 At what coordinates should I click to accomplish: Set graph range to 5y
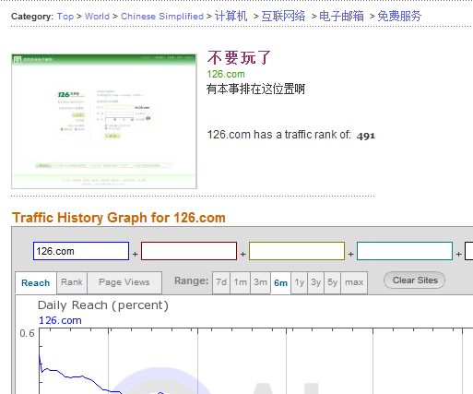tap(332, 282)
